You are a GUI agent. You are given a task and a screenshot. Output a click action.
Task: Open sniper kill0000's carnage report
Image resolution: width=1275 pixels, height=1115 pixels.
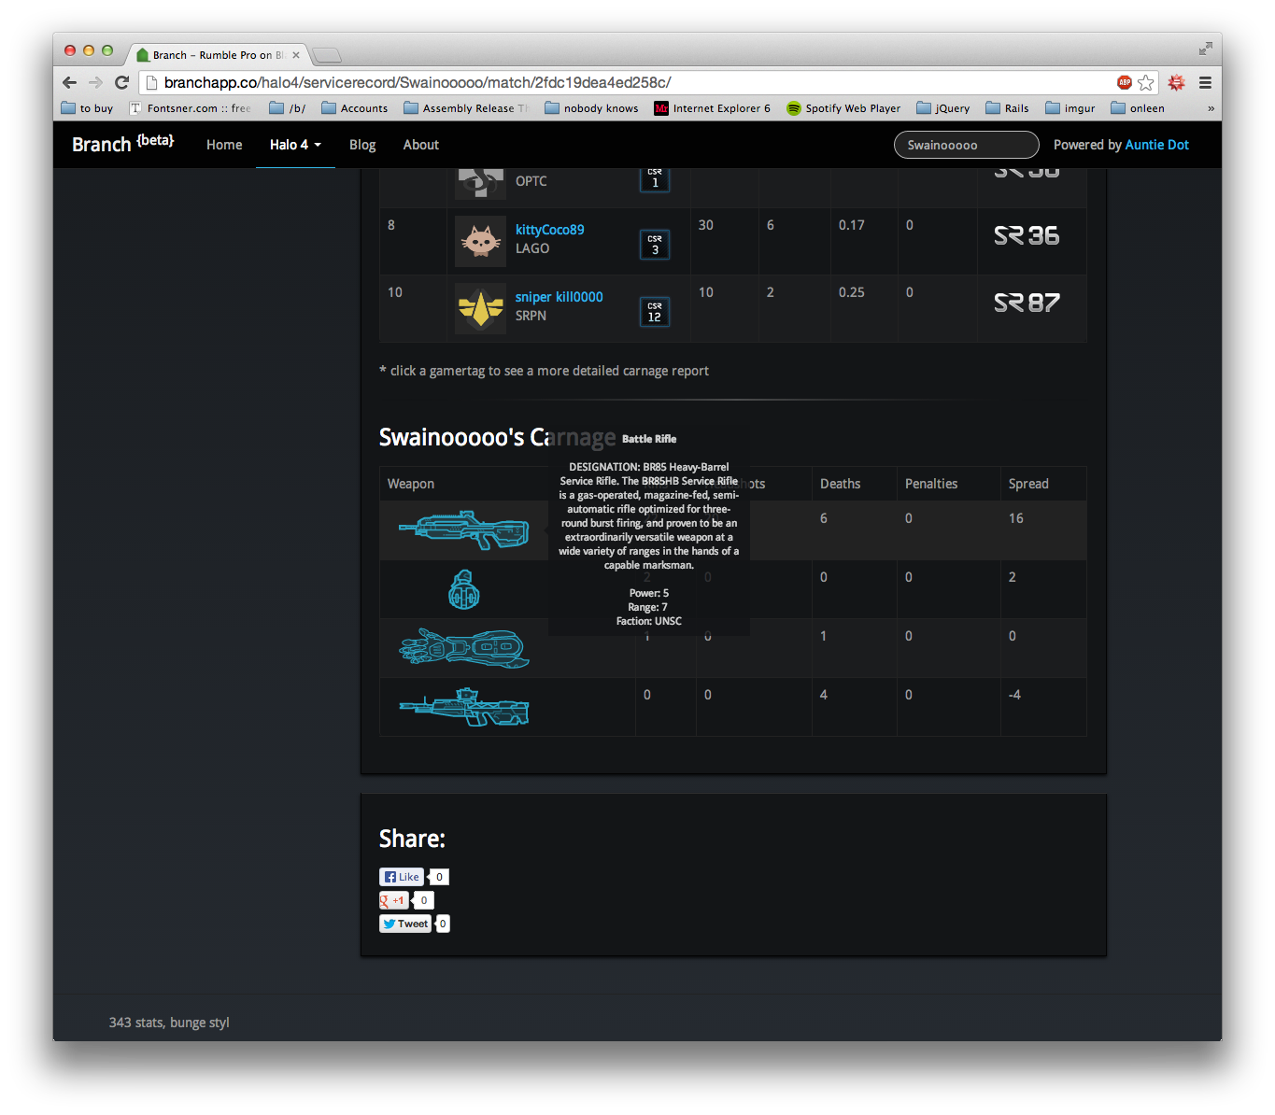tap(559, 297)
